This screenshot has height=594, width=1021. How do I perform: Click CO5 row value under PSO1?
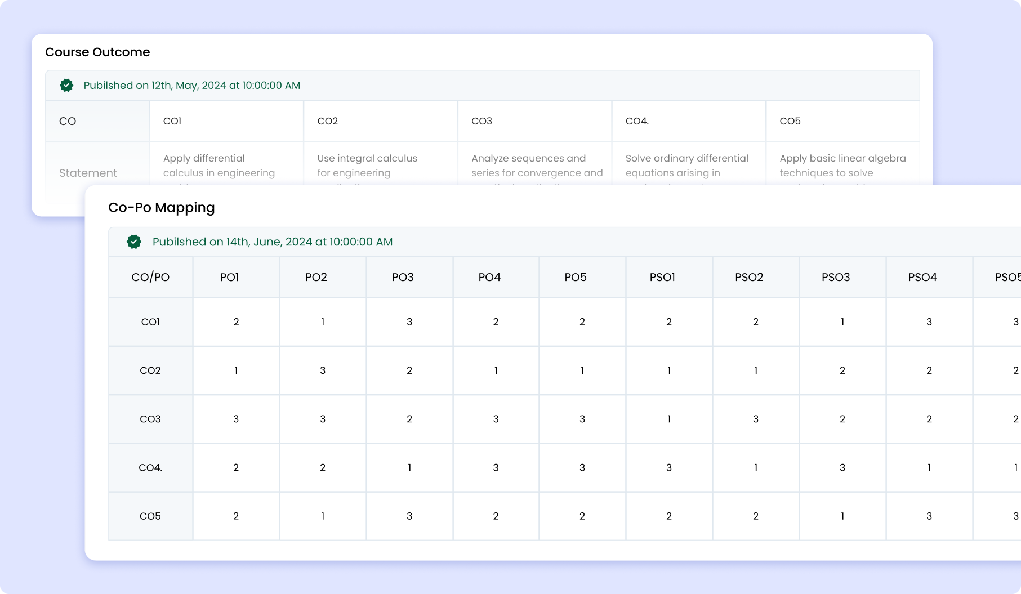[x=669, y=516]
